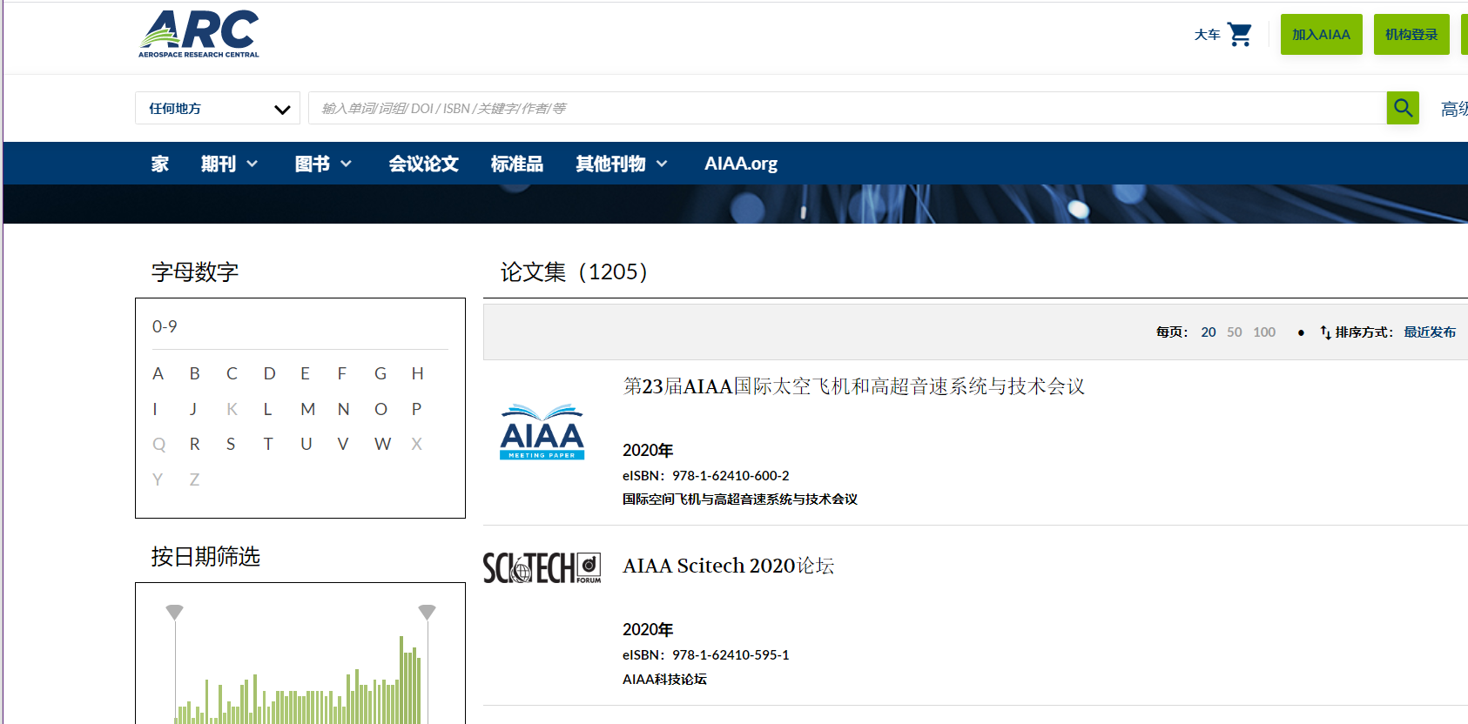Open the AIAA科技论坛 series link

664,680
